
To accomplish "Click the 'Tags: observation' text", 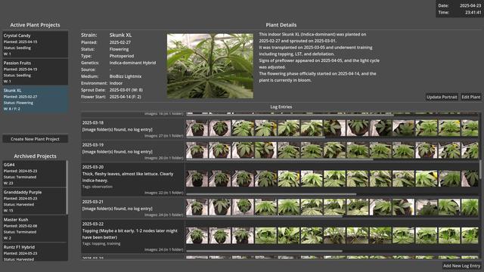I will click(x=98, y=187).
